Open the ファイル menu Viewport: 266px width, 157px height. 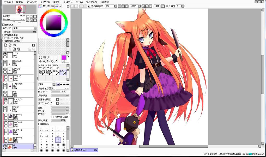click(8, 2)
